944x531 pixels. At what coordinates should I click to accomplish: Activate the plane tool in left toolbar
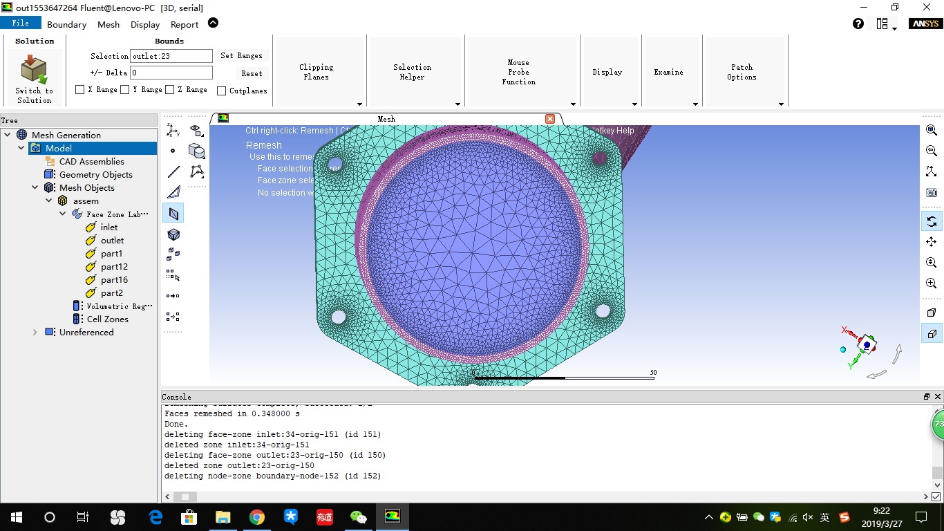173,213
